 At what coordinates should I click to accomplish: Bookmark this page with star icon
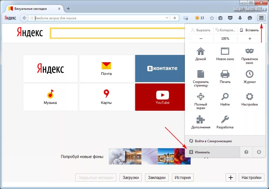click(212, 18)
